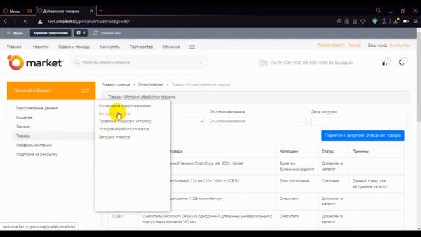Click the Market logo
421x237 pixels.
tap(36, 63)
